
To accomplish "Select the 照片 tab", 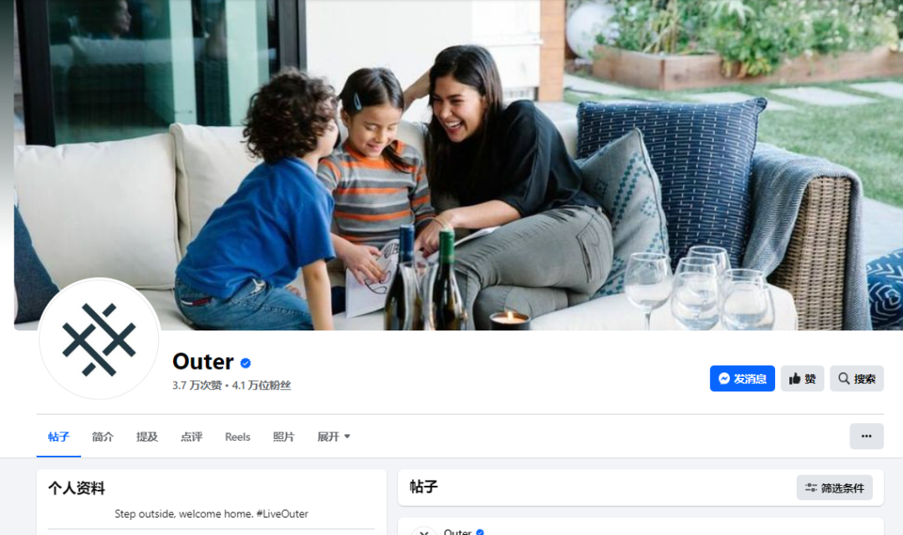I will pos(283,437).
